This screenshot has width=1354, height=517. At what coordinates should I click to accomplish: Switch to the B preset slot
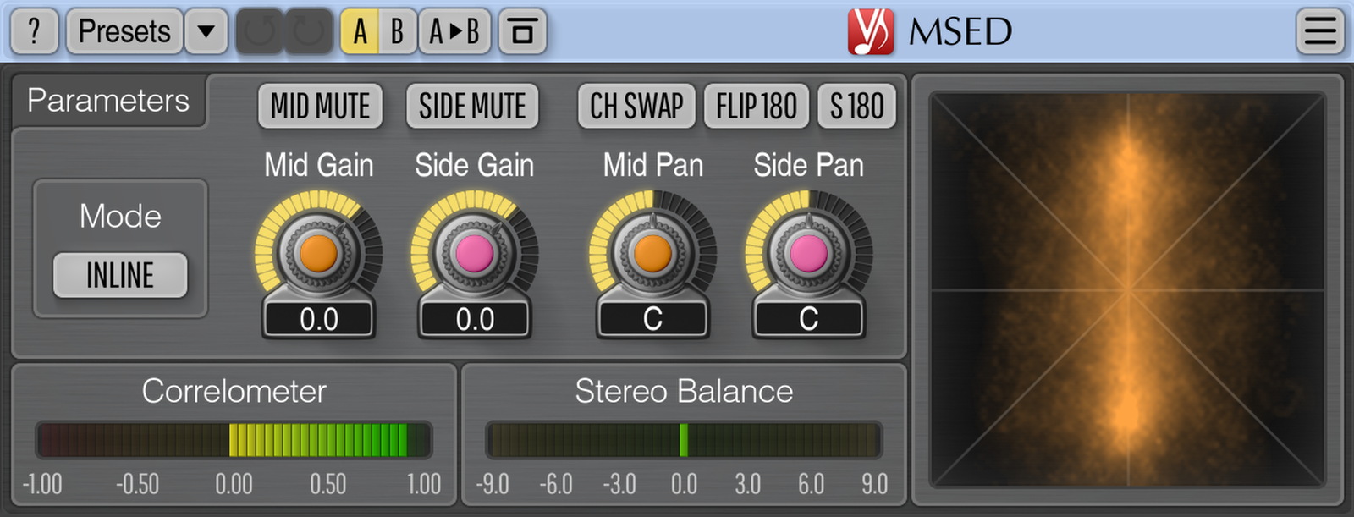click(397, 32)
